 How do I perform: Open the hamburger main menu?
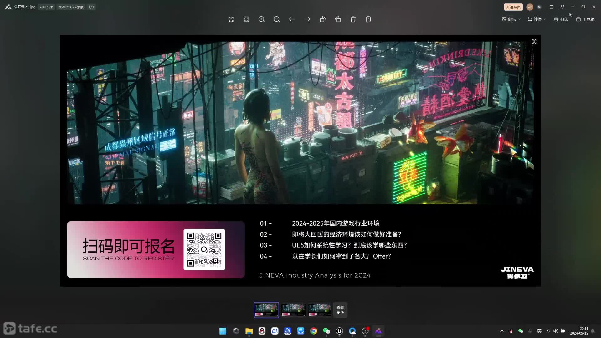click(x=552, y=7)
